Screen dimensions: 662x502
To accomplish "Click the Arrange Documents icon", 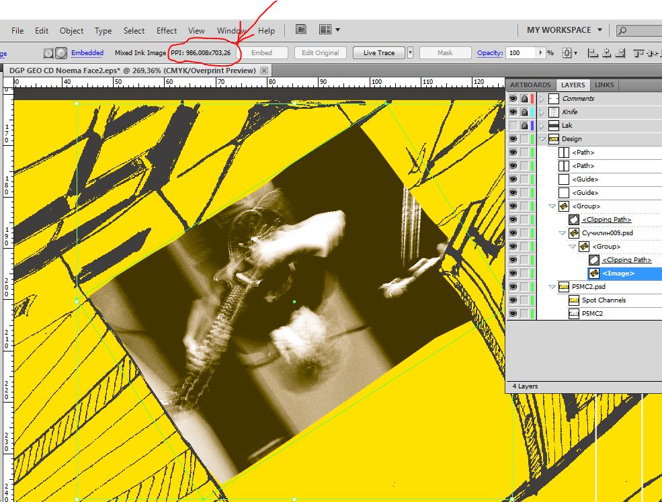I will pos(325,30).
